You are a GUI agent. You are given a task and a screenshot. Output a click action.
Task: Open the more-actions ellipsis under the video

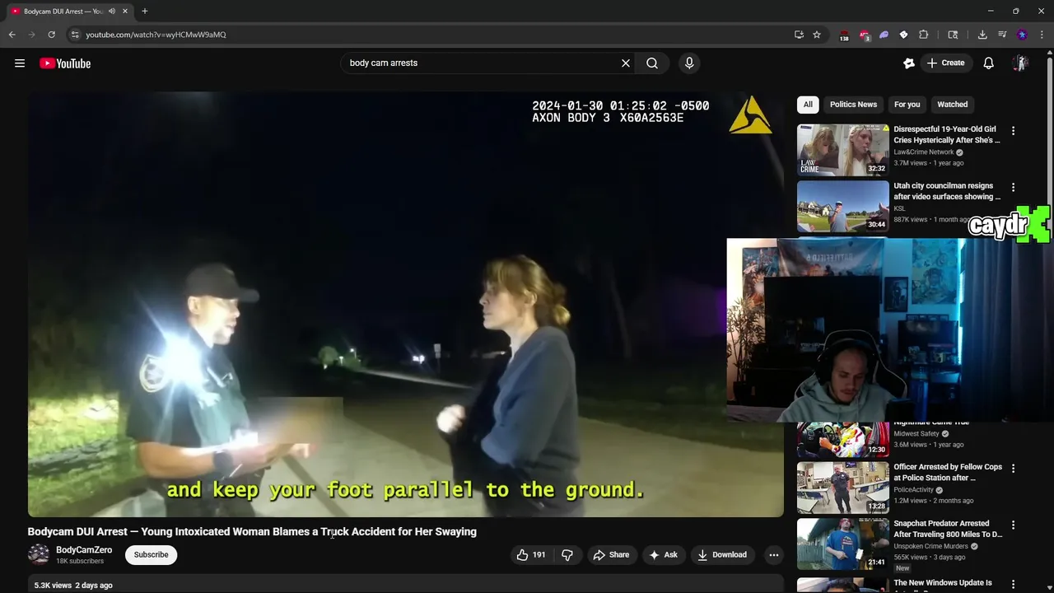coord(774,555)
